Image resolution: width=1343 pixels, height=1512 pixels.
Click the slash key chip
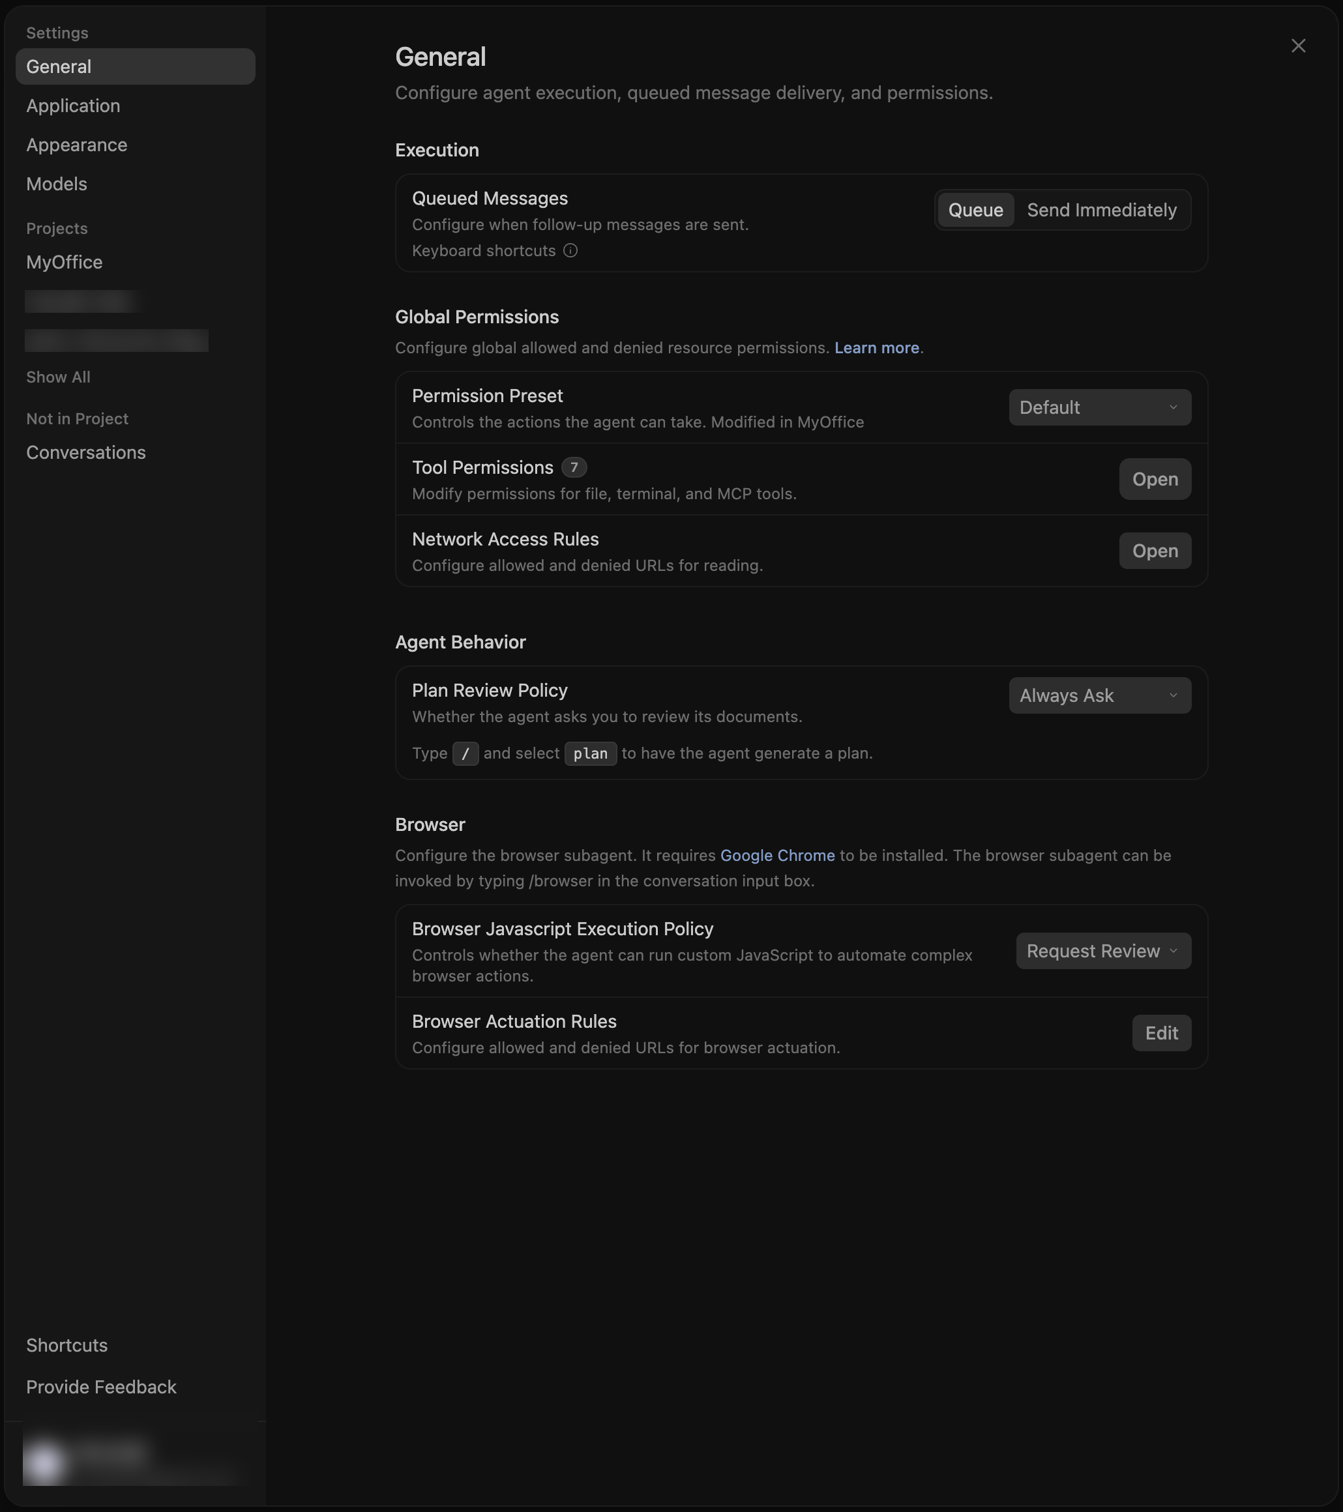(465, 754)
